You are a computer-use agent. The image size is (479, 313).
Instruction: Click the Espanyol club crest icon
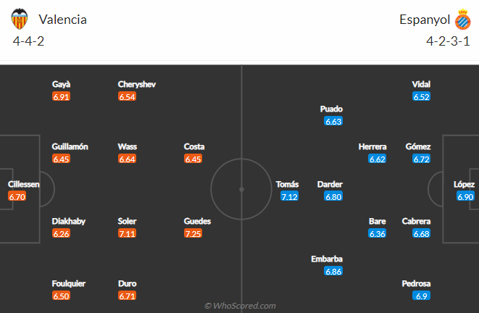click(x=462, y=20)
